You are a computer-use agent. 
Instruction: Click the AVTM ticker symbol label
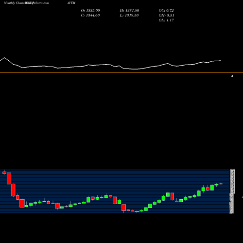[x=71, y=3]
